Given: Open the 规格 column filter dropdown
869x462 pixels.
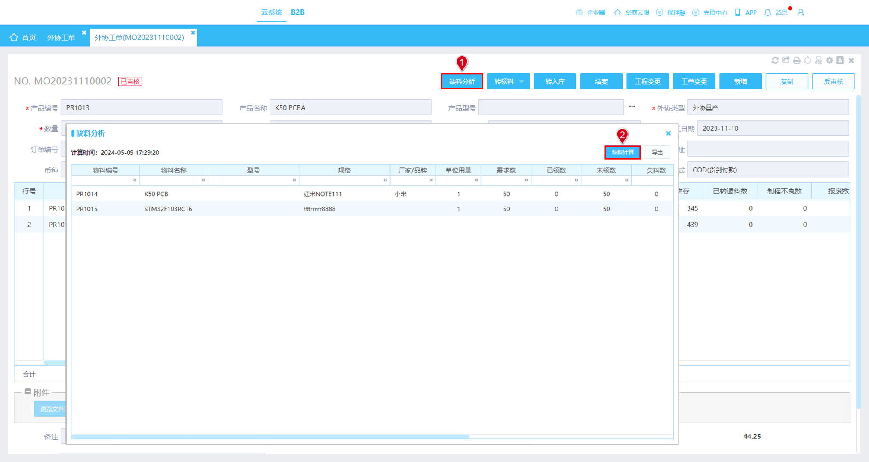Looking at the screenshot, I should (x=386, y=181).
